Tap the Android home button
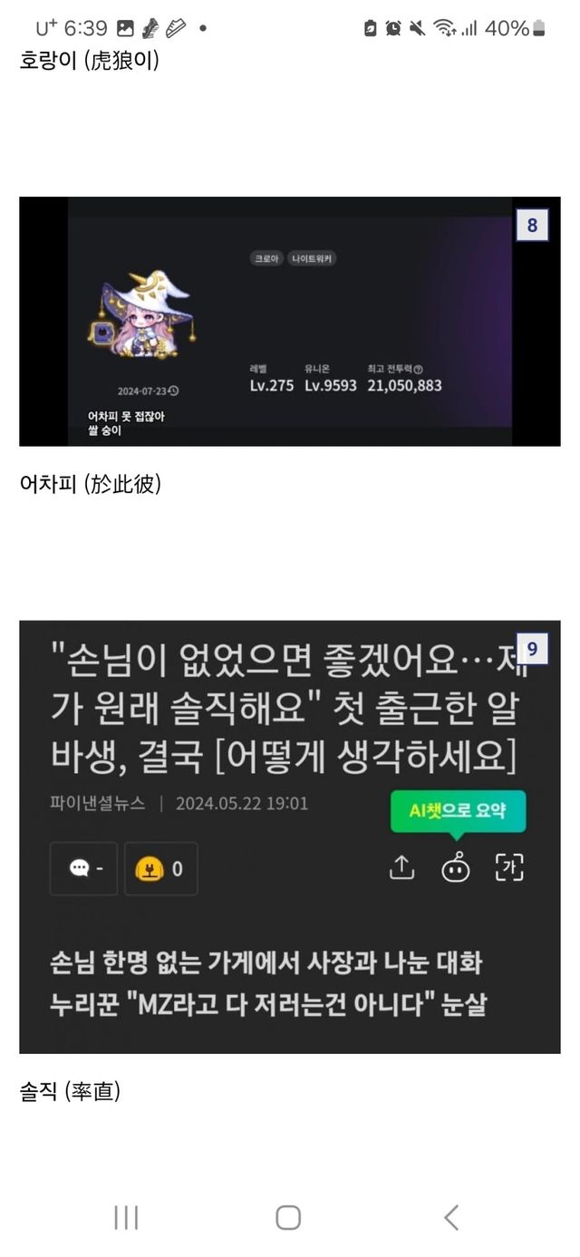This screenshot has height=1257, width=580. point(288,1217)
